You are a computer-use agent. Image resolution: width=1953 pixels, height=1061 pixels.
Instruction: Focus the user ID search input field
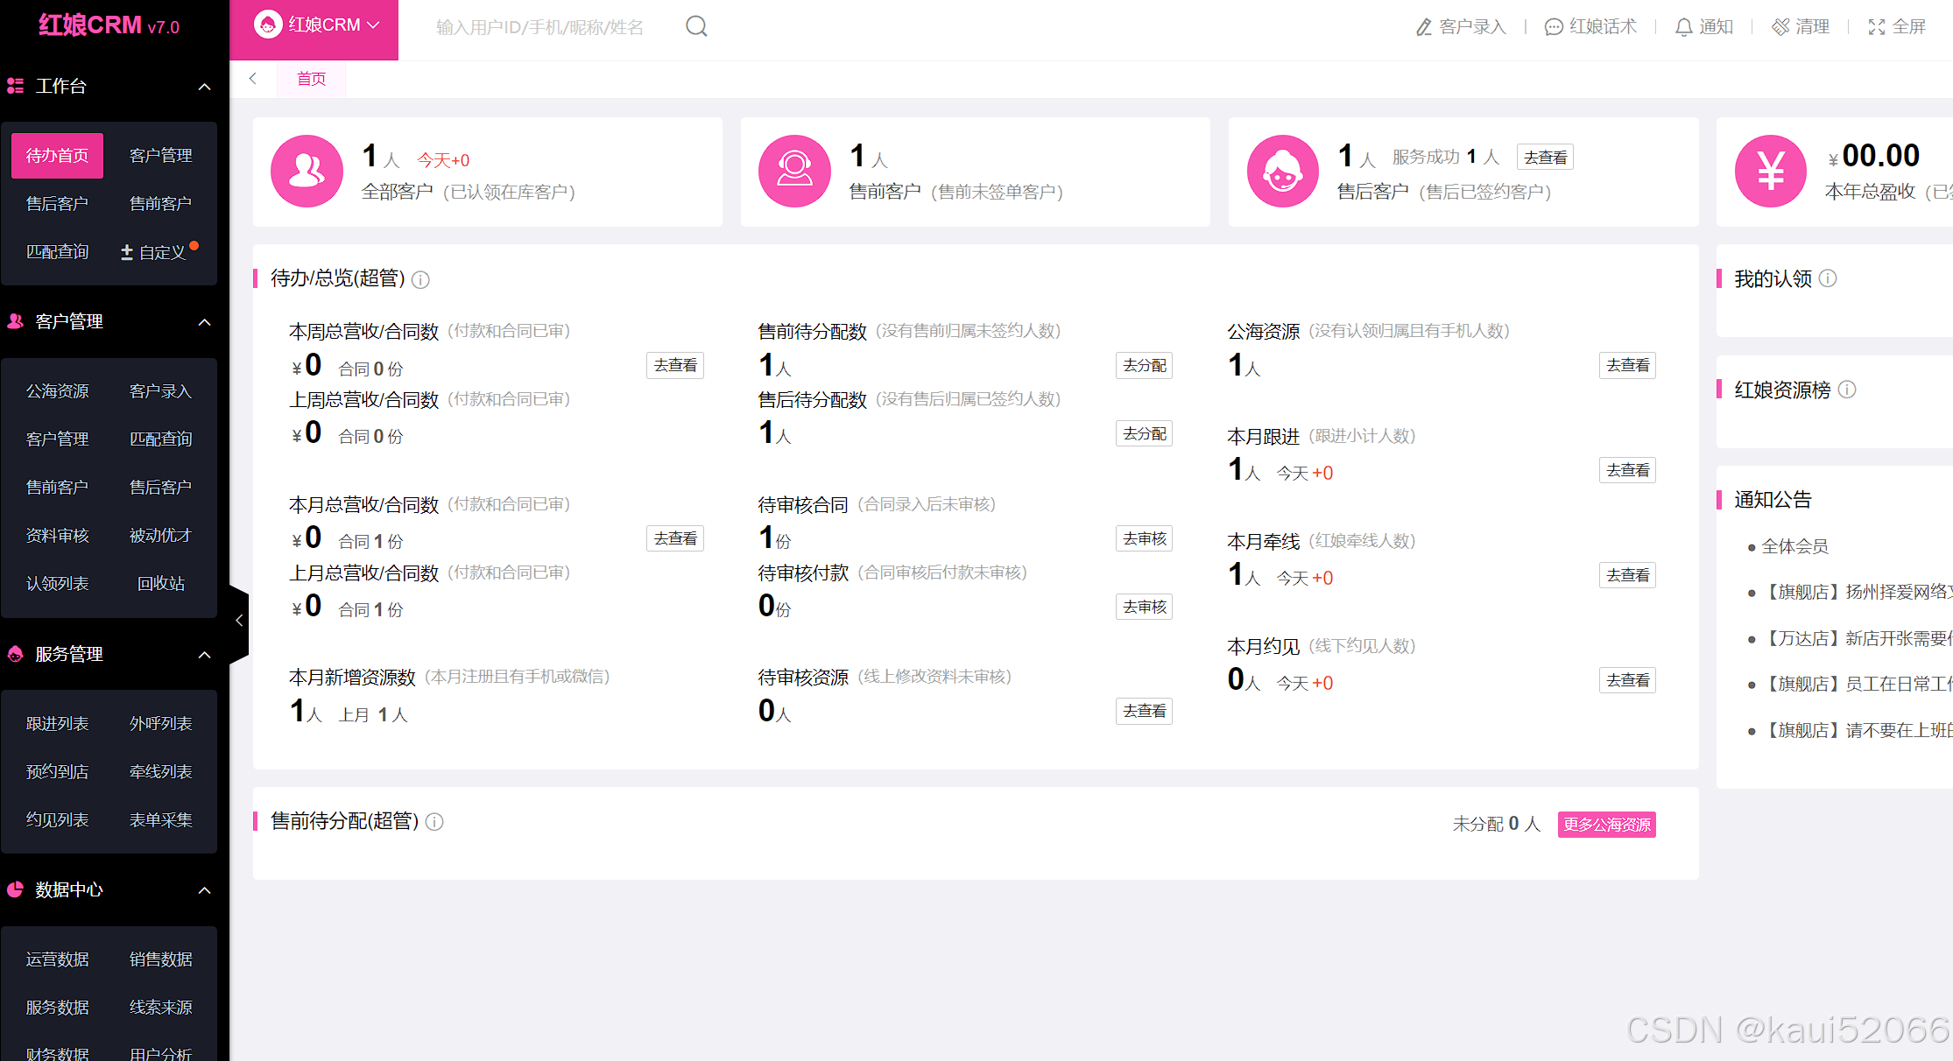(539, 27)
